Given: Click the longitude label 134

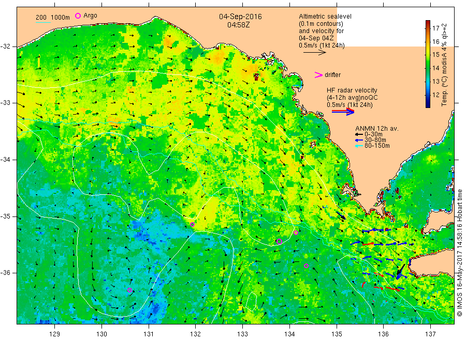Looking at the screenshot, I should [x=289, y=334].
